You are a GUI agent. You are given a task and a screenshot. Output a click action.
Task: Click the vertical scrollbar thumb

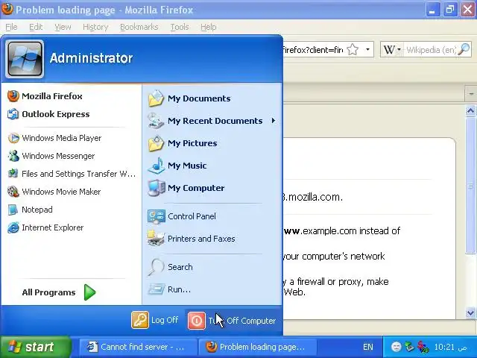[470, 186]
